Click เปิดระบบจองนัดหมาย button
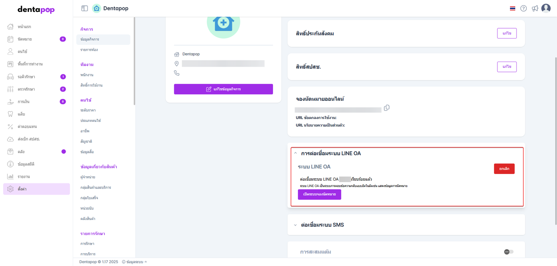Screen dimensions: 557x266 [x=319, y=195]
